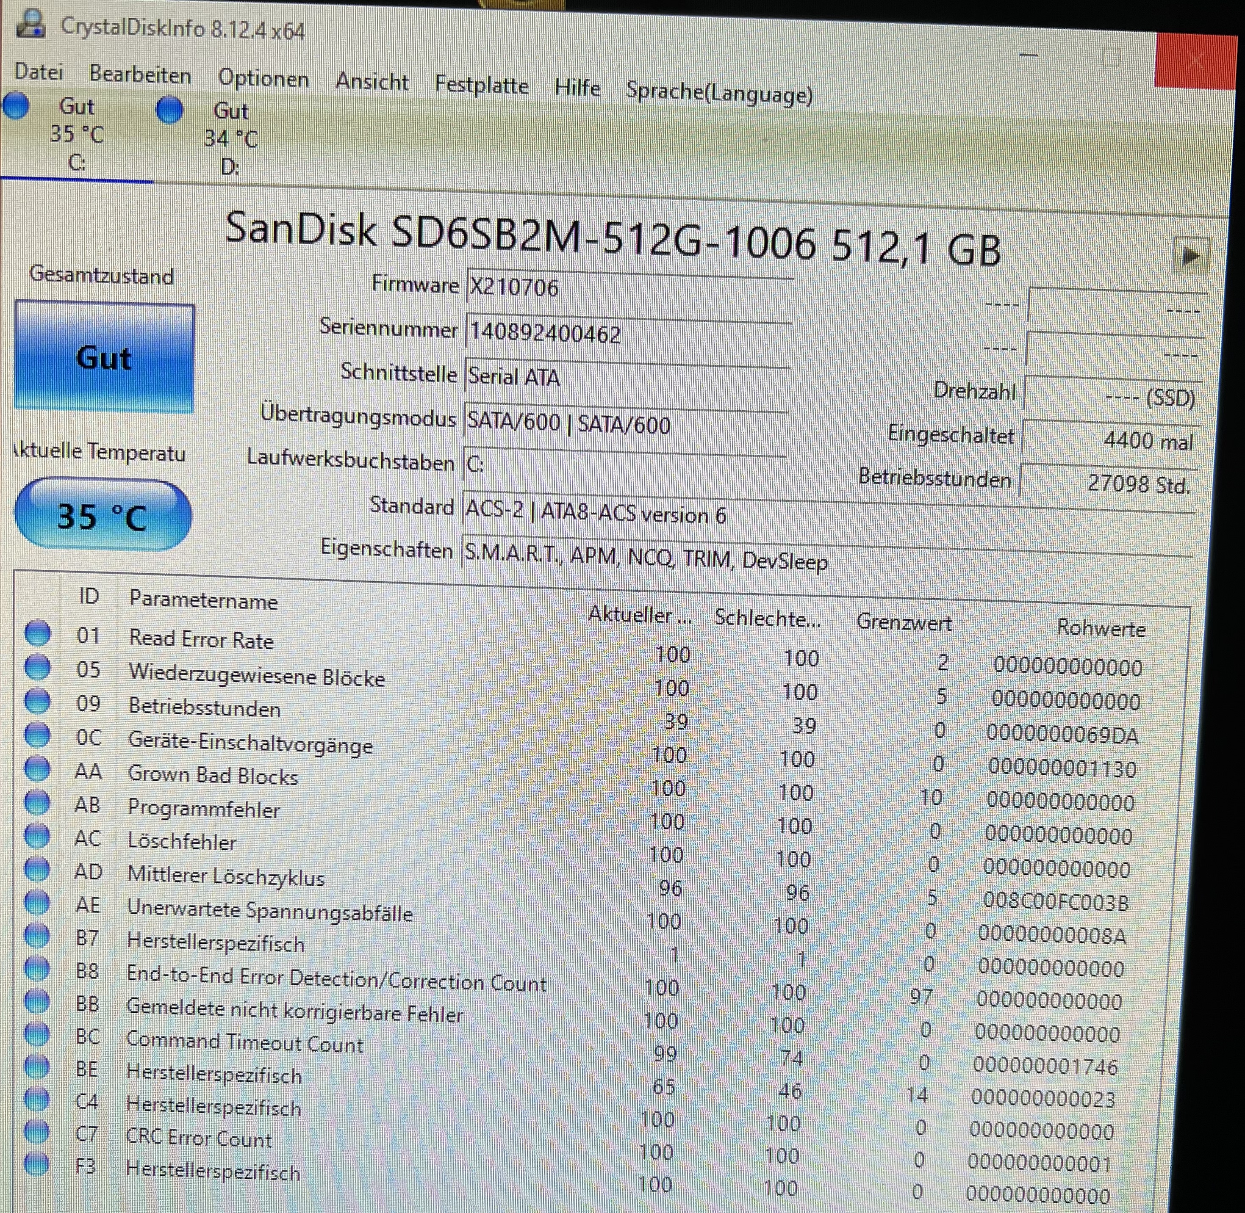Click status dot of Read Error Rate row

(38, 633)
